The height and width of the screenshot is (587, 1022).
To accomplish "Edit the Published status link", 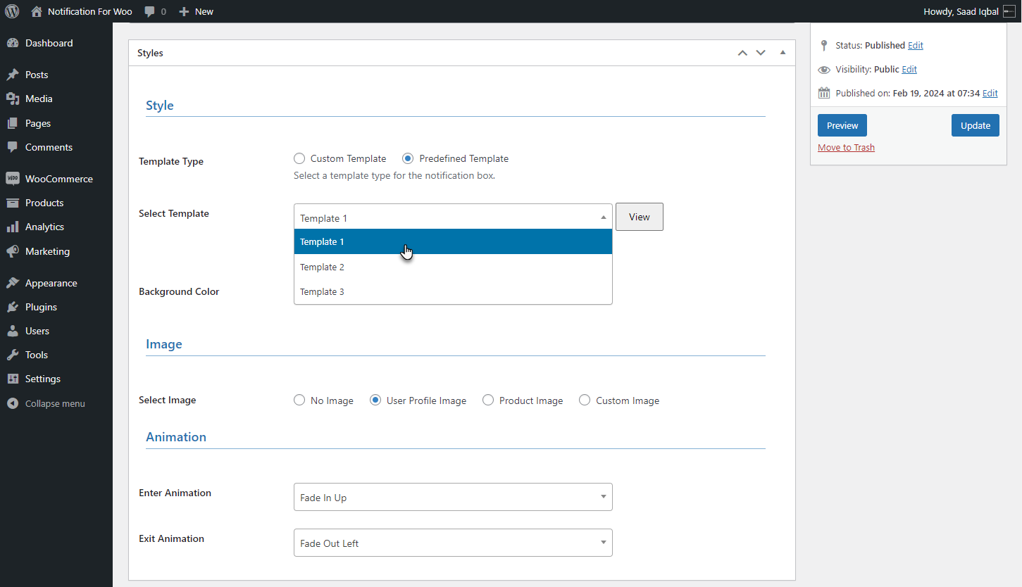I will [916, 45].
